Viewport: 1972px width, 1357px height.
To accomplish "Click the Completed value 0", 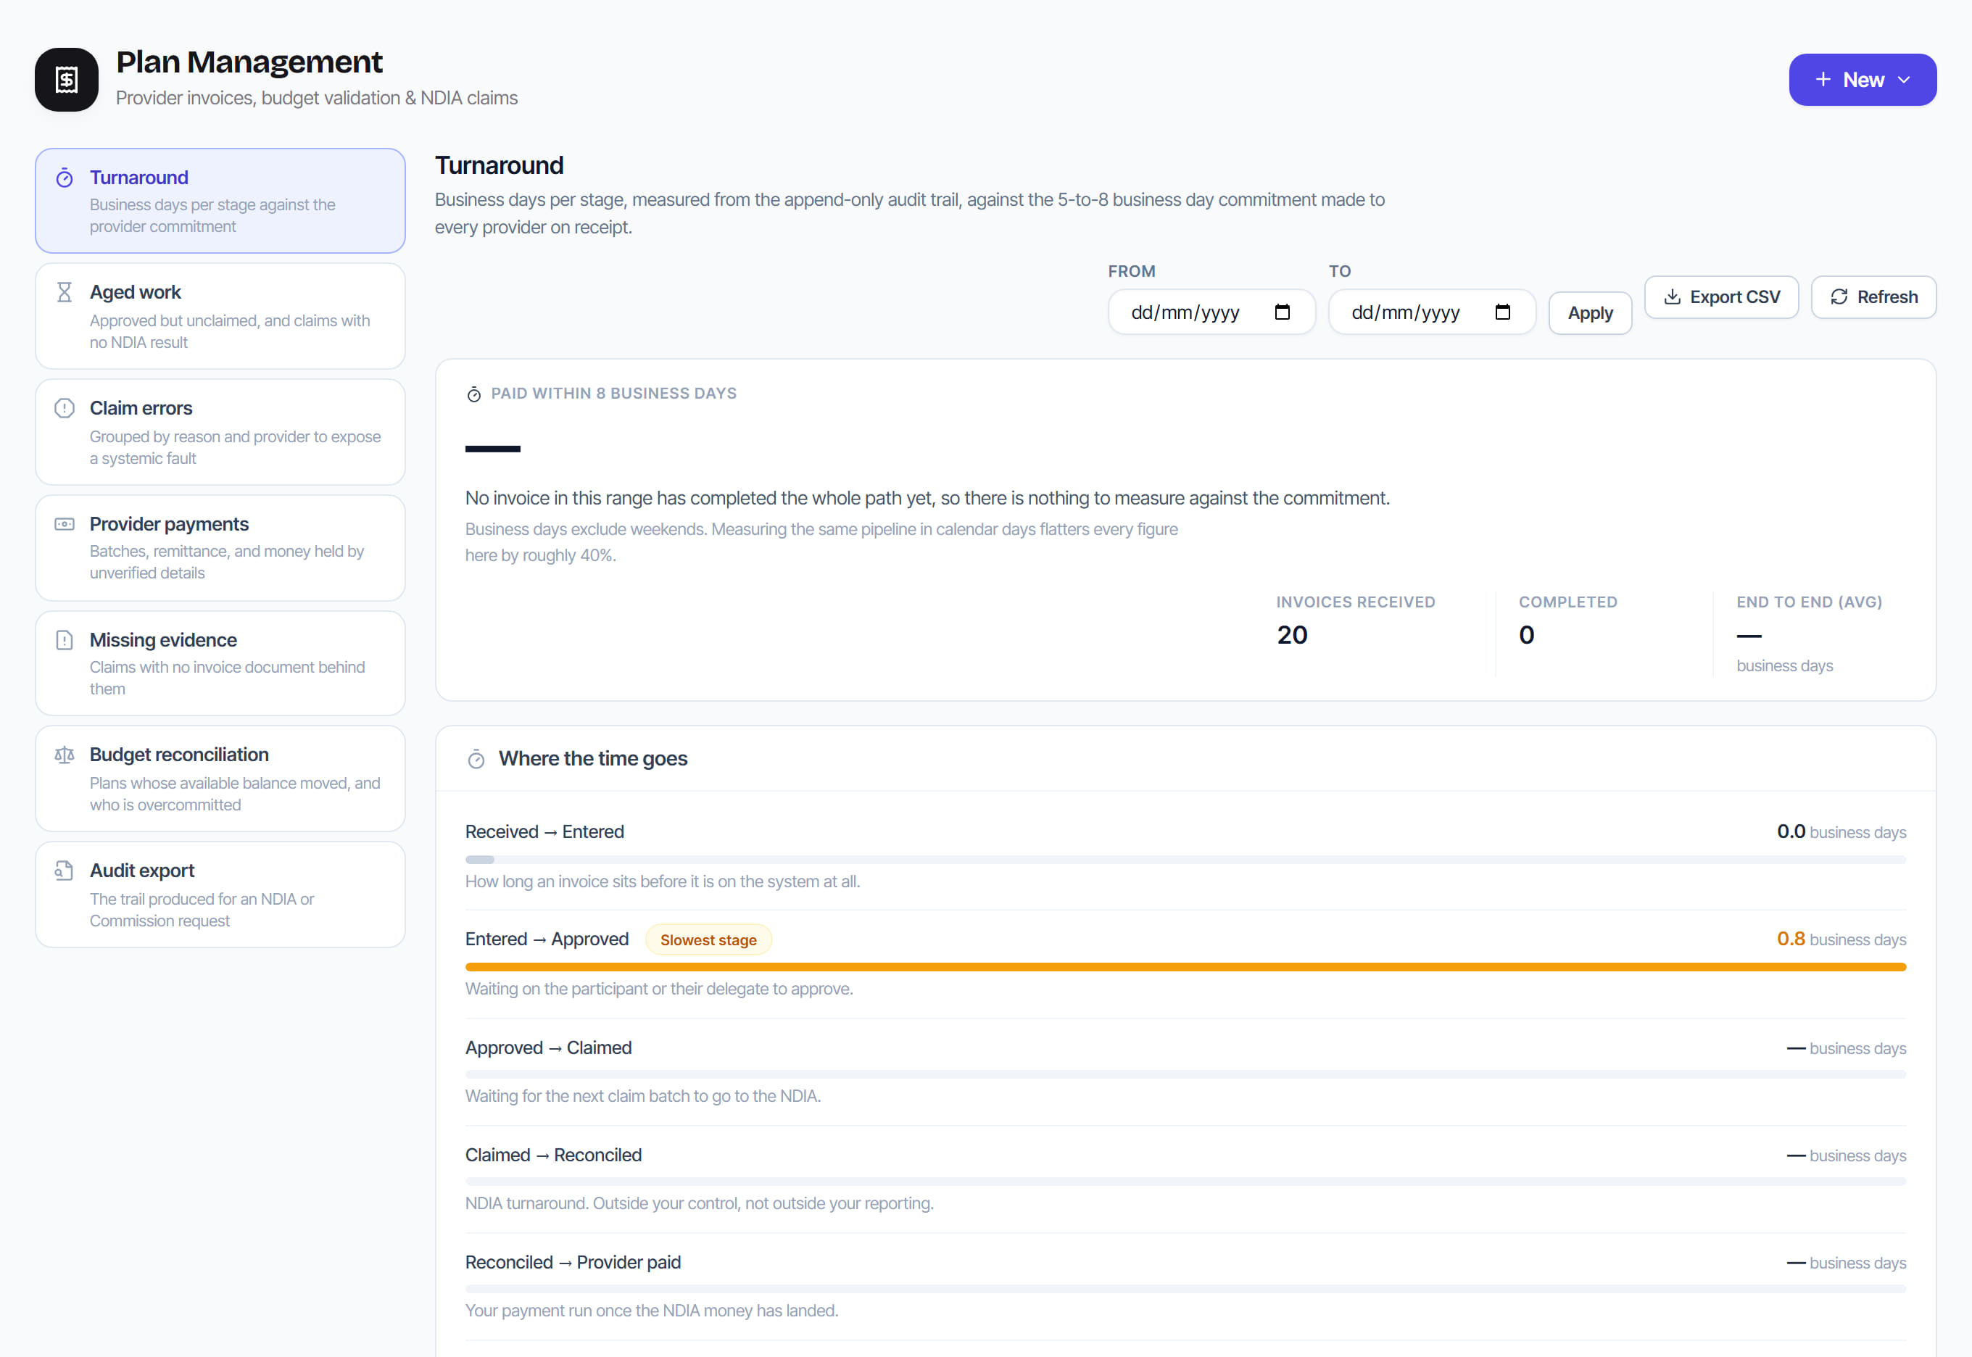I will 1526,635.
